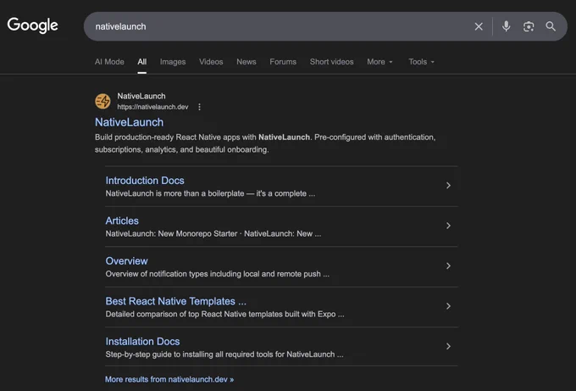
Task: Click the Google logo
Action: [x=33, y=25]
